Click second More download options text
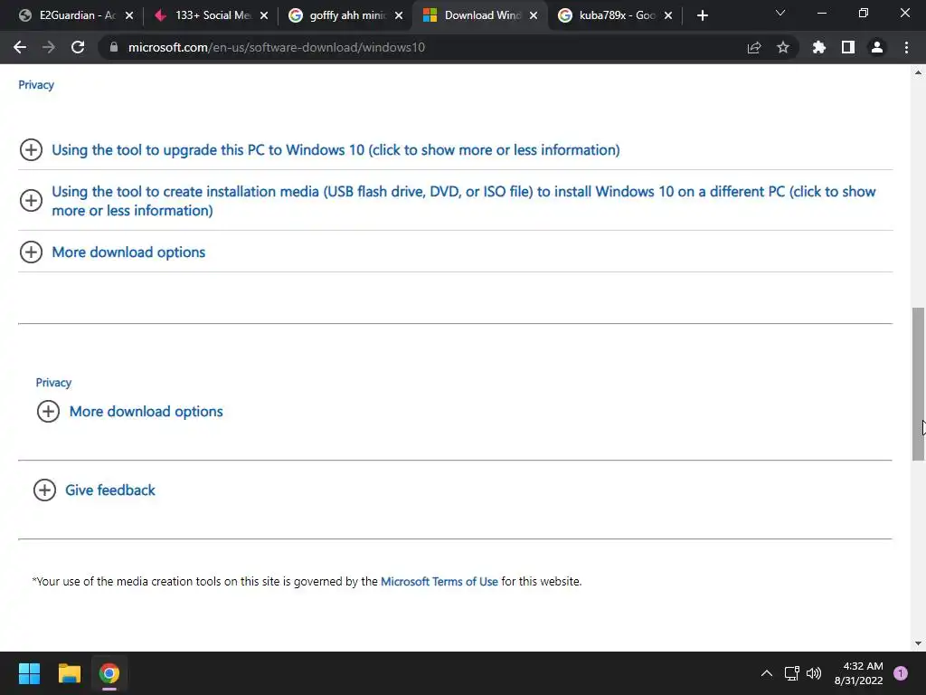 [146, 412]
